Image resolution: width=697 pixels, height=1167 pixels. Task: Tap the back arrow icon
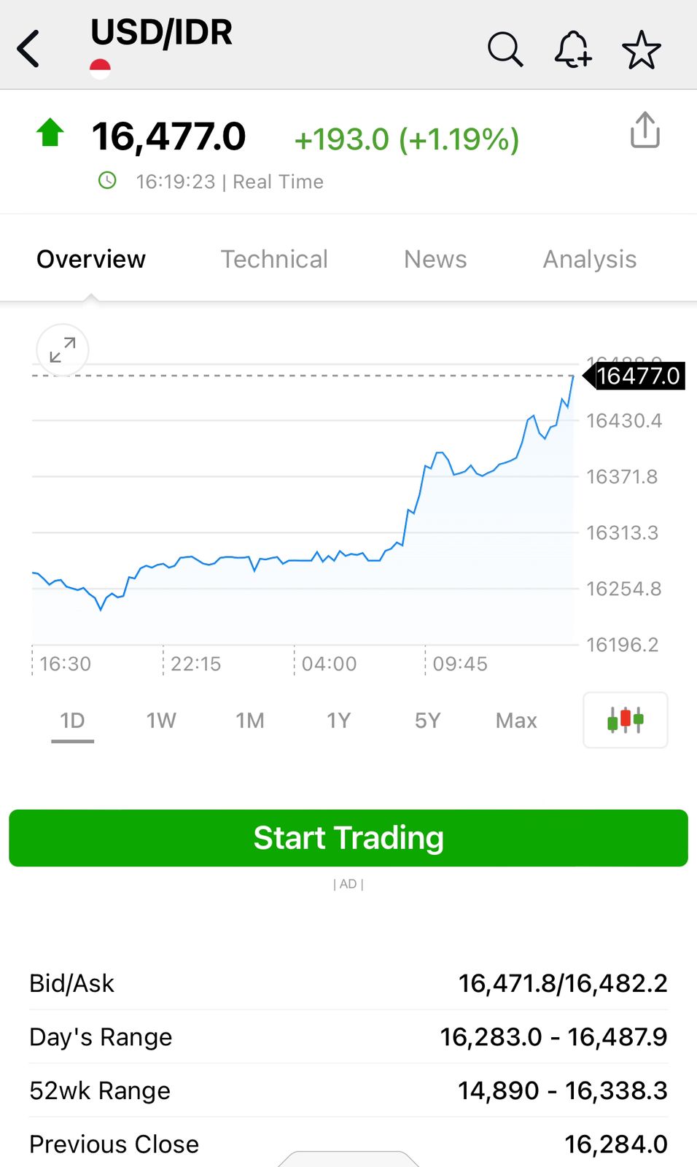[x=29, y=50]
